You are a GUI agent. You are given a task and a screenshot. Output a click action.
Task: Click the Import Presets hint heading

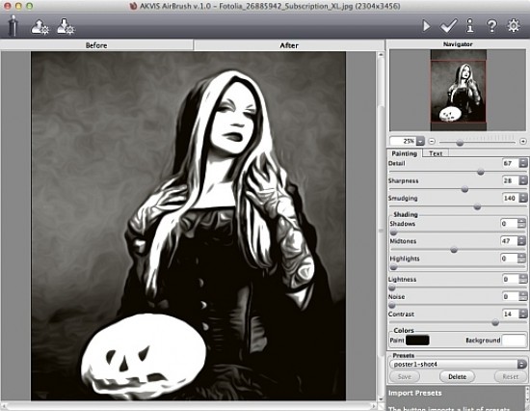coord(415,393)
